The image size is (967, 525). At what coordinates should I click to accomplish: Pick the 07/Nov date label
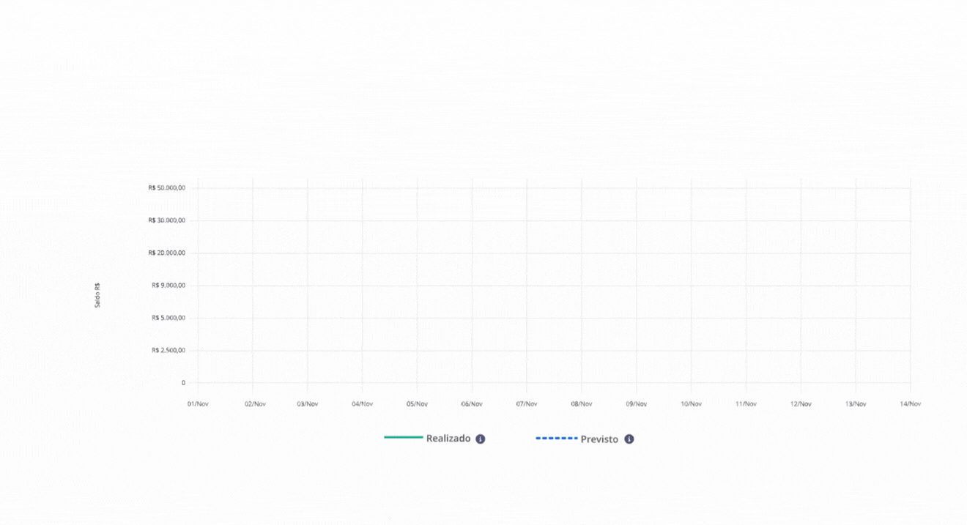click(x=527, y=404)
